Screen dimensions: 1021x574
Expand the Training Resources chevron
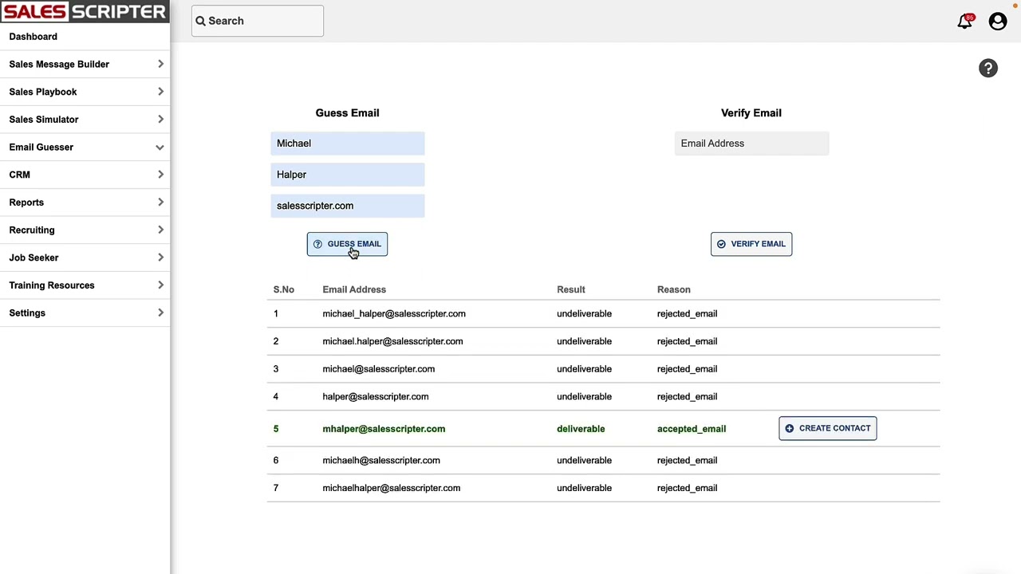[160, 285]
